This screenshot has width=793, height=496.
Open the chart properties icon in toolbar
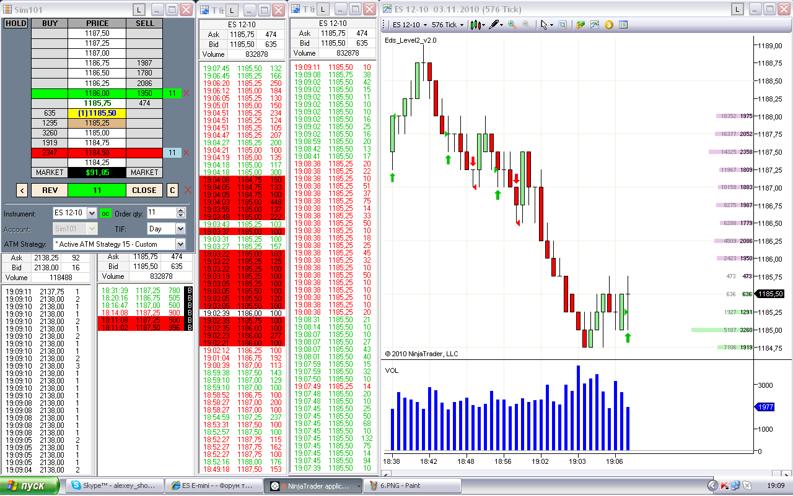point(595,25)
